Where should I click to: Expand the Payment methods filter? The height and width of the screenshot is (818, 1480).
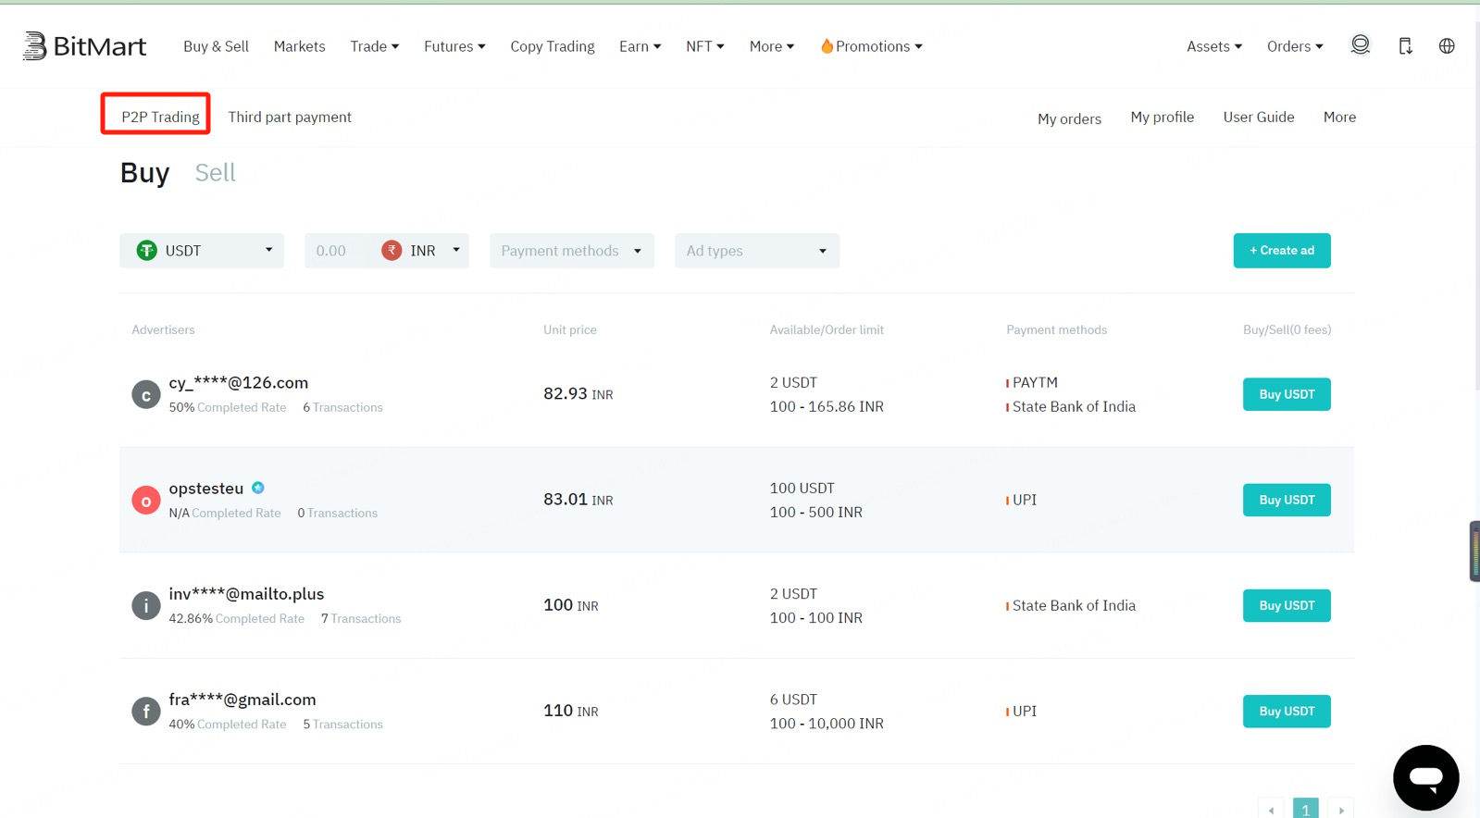click(571, 251)
